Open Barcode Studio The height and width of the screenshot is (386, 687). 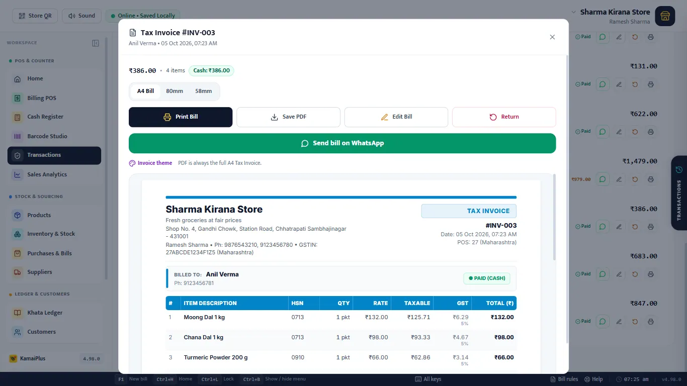[54, 136]
